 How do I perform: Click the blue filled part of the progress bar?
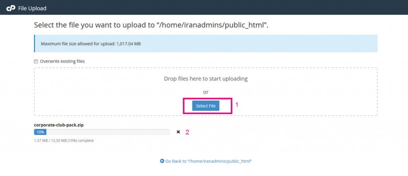tap(40, 132)
